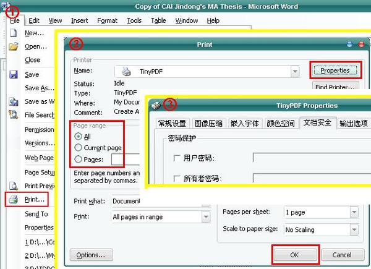Click OK in the Print dialog

tap(295, 255)
